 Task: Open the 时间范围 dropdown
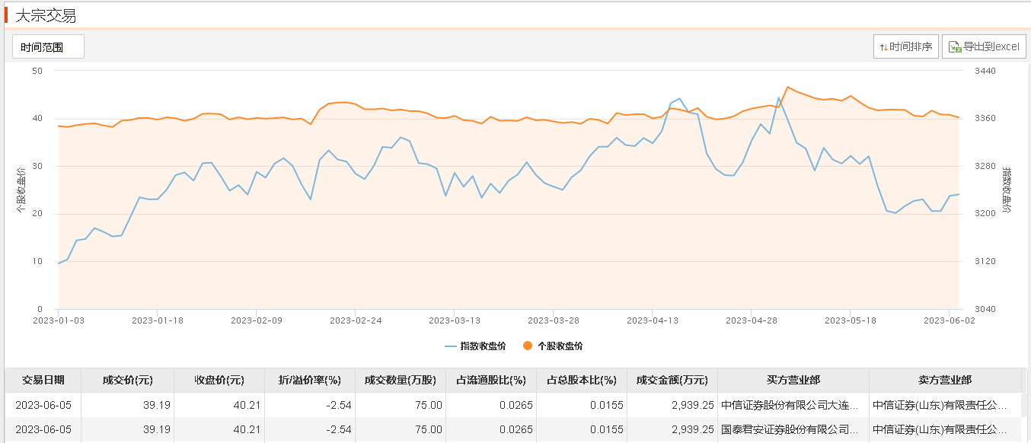[x=48, y=46]
